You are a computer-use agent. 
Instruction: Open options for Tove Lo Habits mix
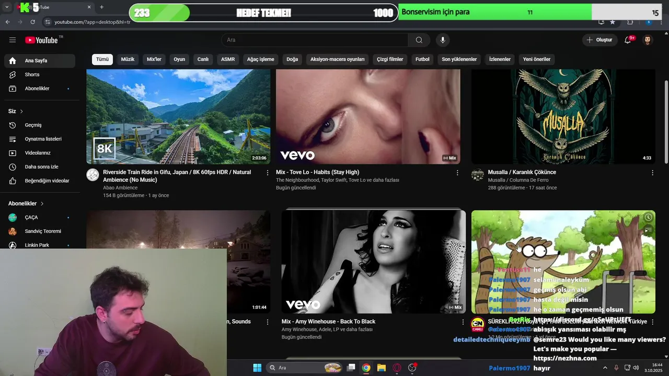coord(457,173)
